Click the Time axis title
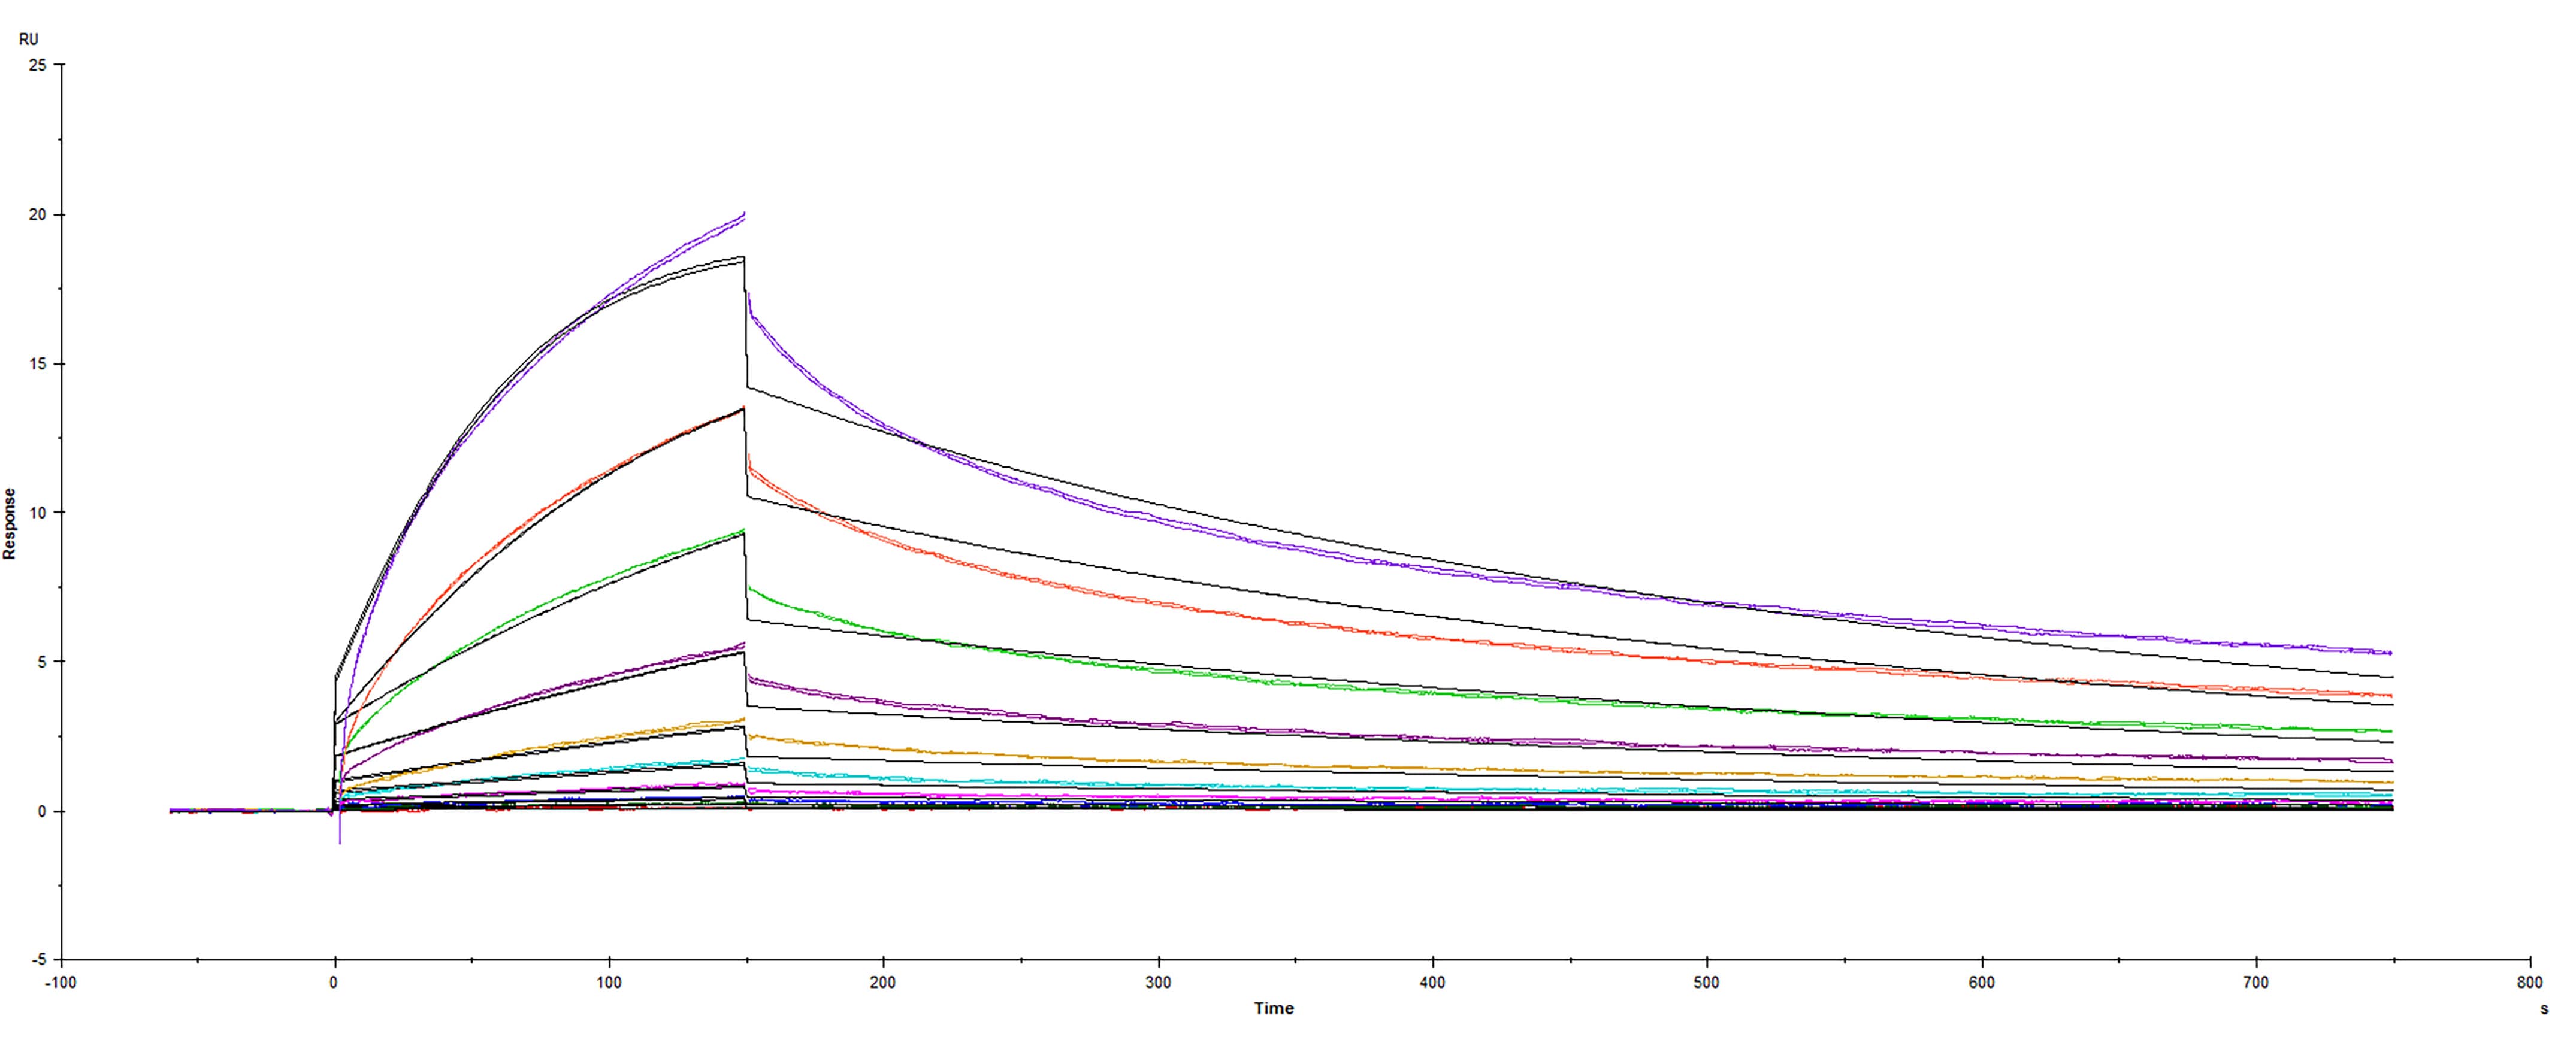Viewport: 2576px width, 1043px height. tap(1273, 1009)
